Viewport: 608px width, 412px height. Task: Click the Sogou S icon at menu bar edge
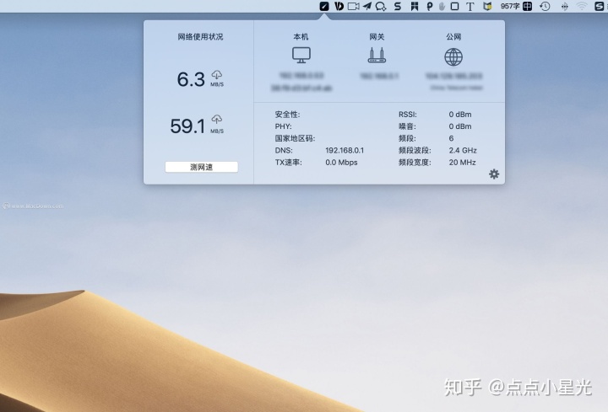point(599,6)
